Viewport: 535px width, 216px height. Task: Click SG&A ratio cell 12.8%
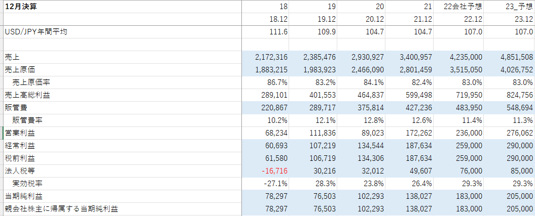tap(361, 120)
